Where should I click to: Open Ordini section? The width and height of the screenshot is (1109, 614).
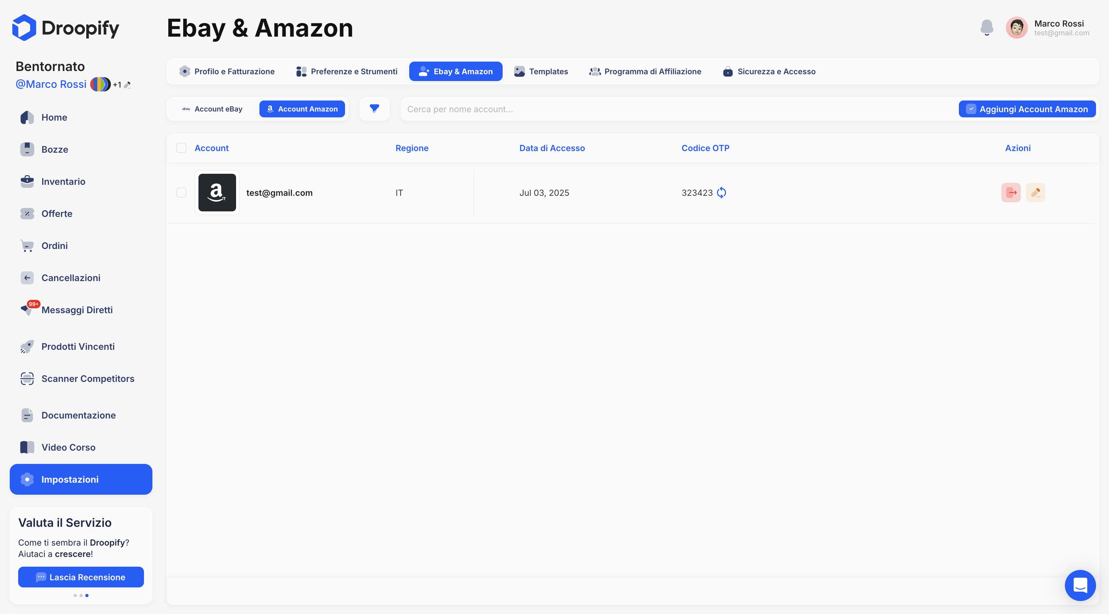(x=81, y=246)
